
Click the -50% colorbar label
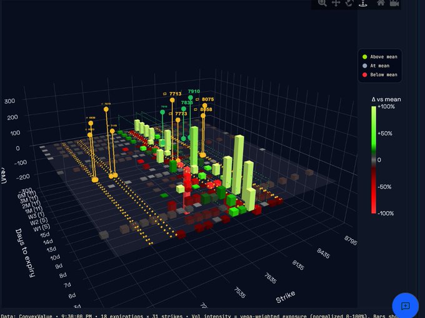point(384,187)
